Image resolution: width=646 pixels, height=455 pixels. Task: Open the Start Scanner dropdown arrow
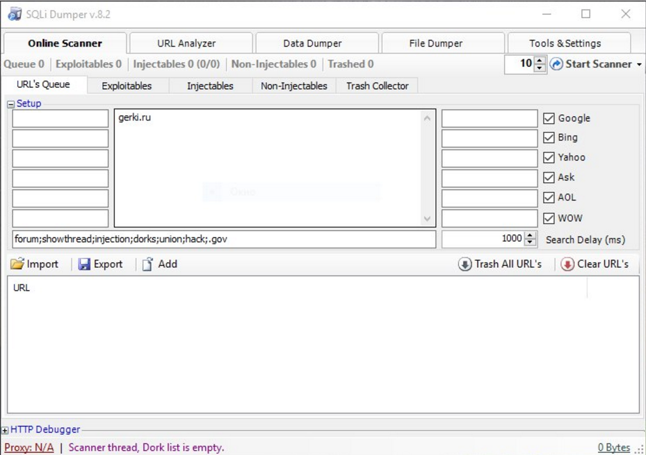tap(639, 65)
